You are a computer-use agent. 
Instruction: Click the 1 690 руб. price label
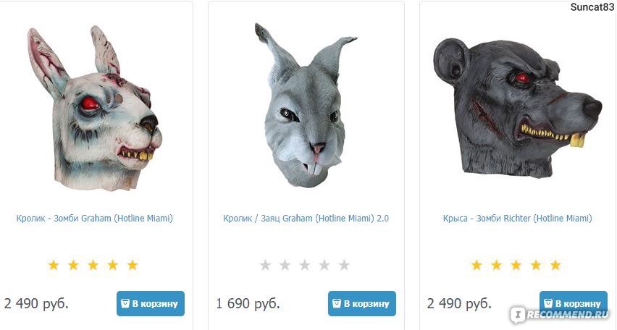point(248,304)
